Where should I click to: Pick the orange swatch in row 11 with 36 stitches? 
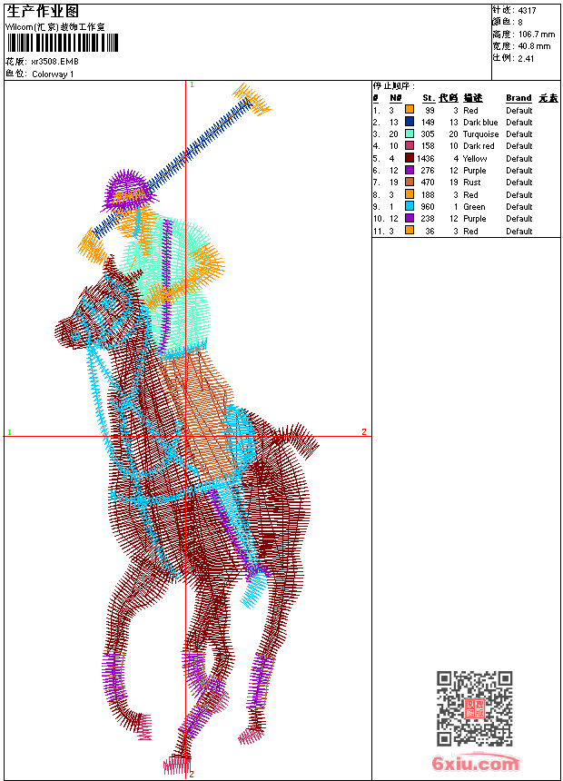tap(410, 230)
